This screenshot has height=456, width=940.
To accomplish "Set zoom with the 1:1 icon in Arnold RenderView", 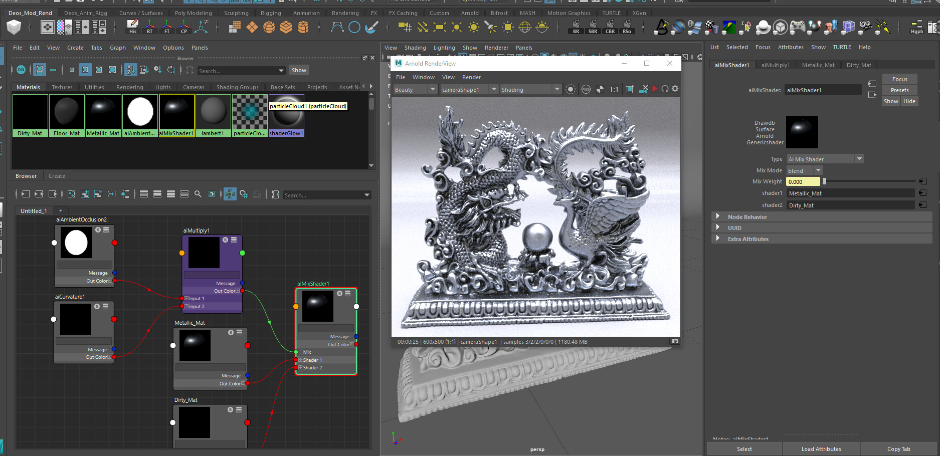I will 614,89.
